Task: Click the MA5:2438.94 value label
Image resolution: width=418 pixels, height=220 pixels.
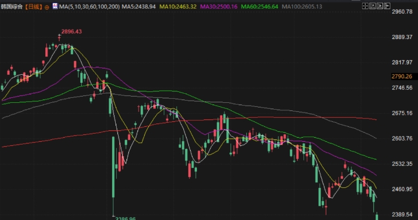Action: pos(139,6)
